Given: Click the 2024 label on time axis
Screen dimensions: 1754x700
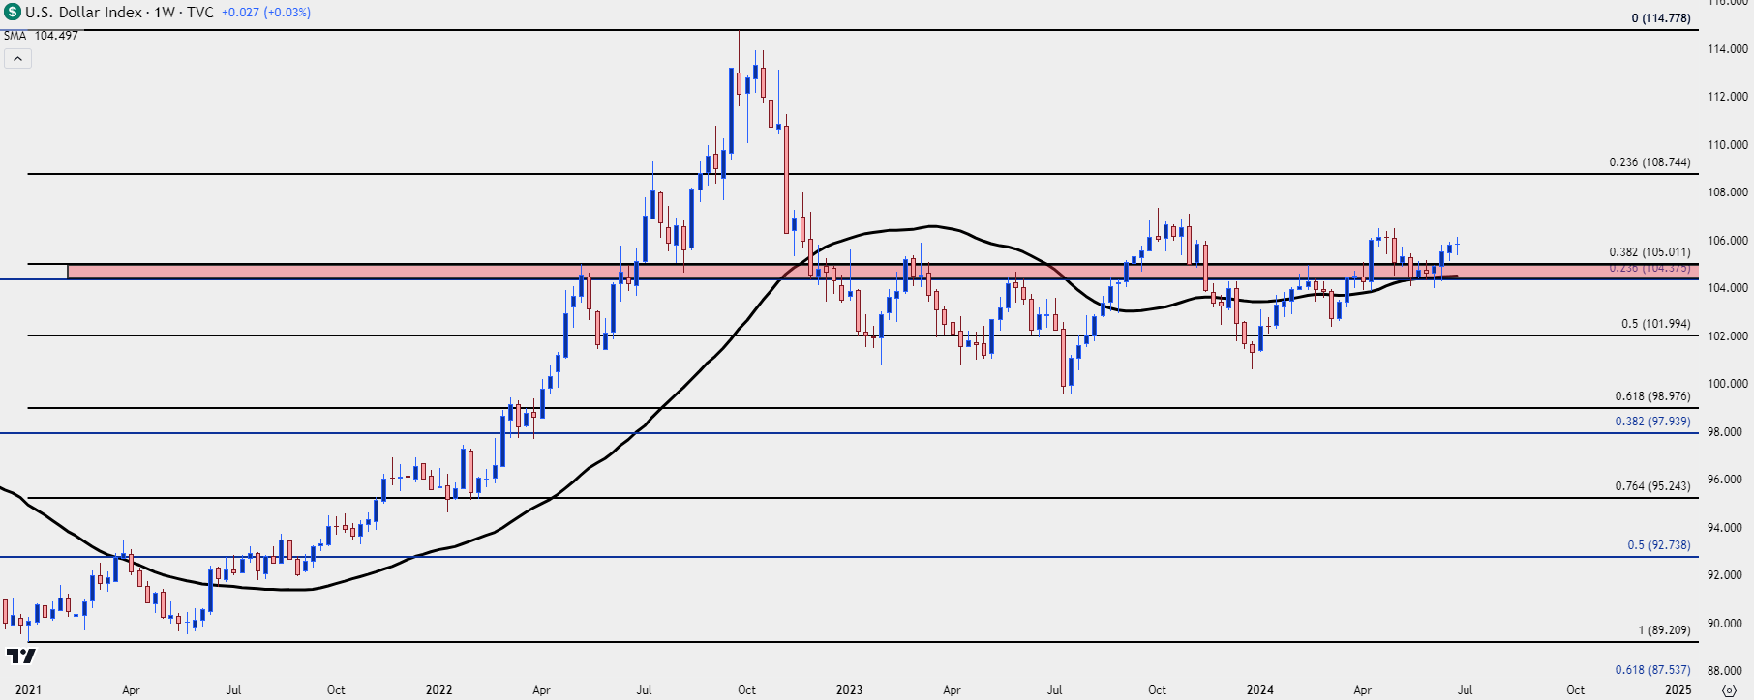Looking at the screenshot, I should 1259,690.
